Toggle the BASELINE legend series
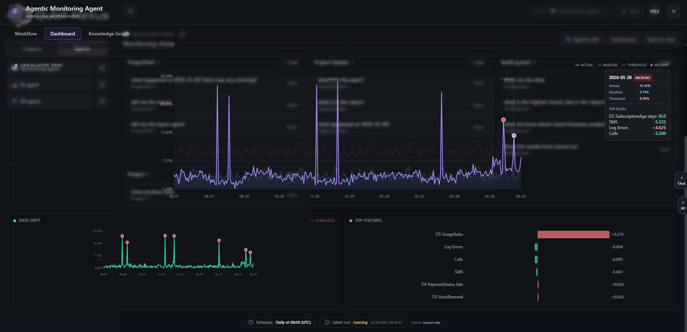This screenshot has width=687, height=332. 607,65
